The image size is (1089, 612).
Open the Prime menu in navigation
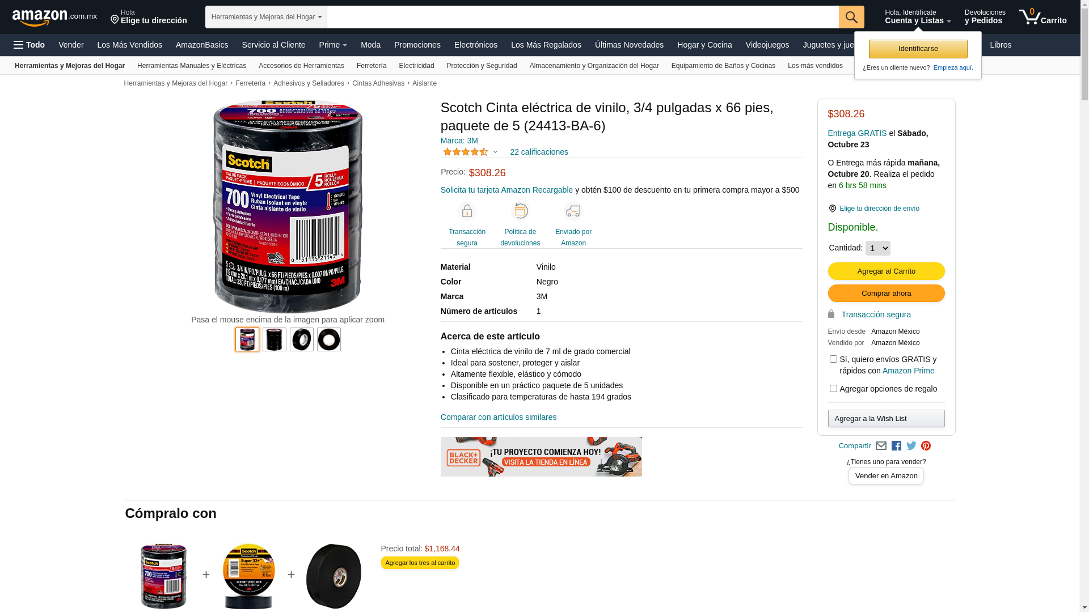(333, 45)
